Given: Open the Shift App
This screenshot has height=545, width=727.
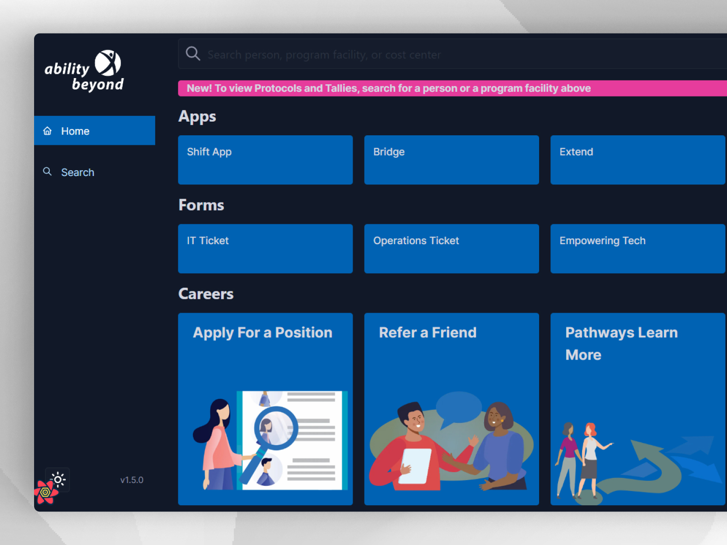Looking at the screenshot, I should [x=265, y=160].
